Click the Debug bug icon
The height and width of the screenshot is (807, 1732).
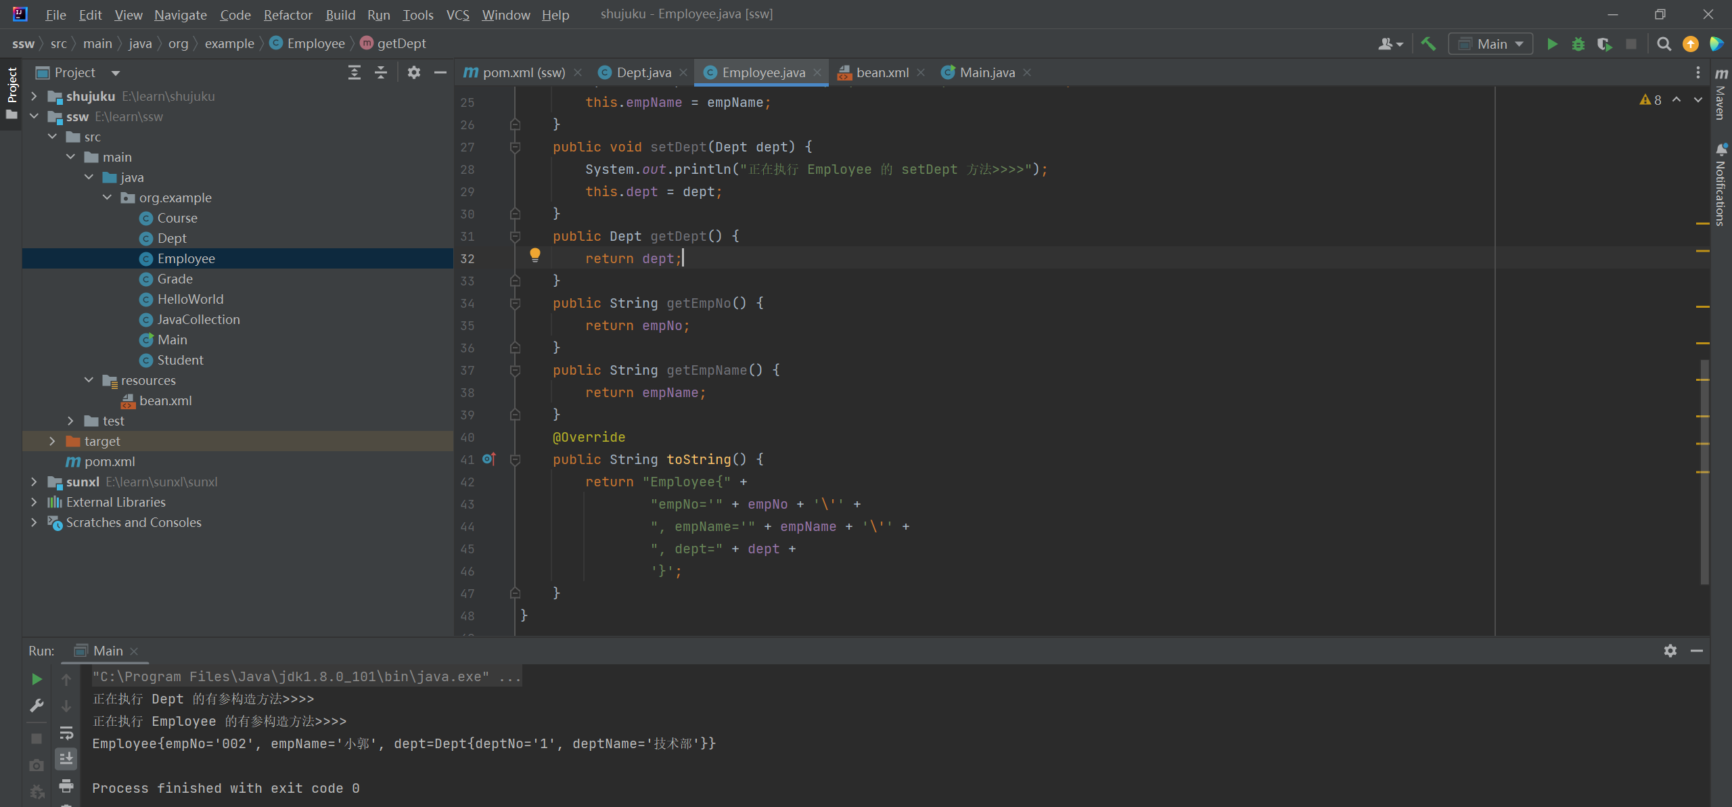pyautogui.click(x=1578, y=44)
